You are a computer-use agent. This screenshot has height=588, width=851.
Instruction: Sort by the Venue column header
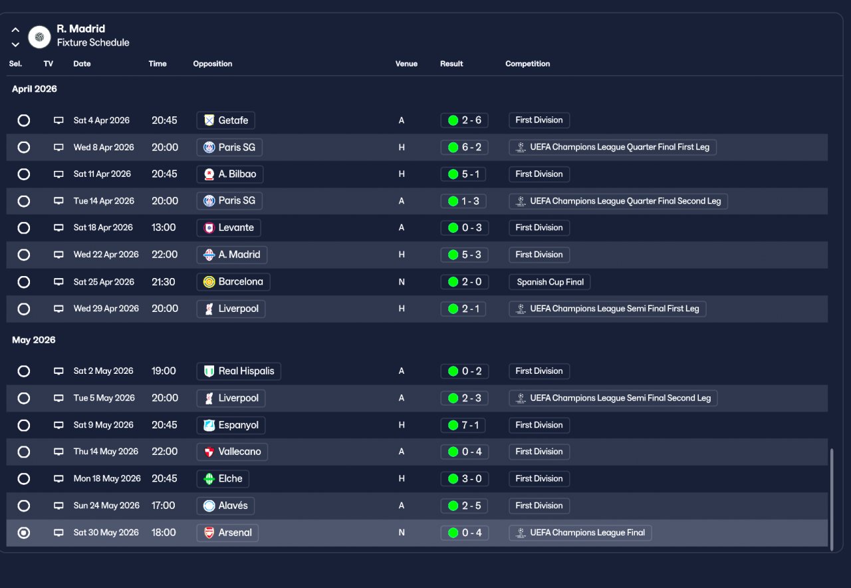pyautogui.click(x=406, y=64)
